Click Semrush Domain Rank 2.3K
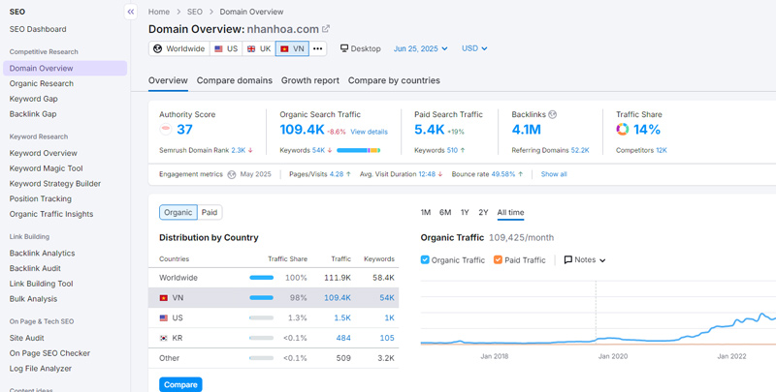 (x=206, y=150)
